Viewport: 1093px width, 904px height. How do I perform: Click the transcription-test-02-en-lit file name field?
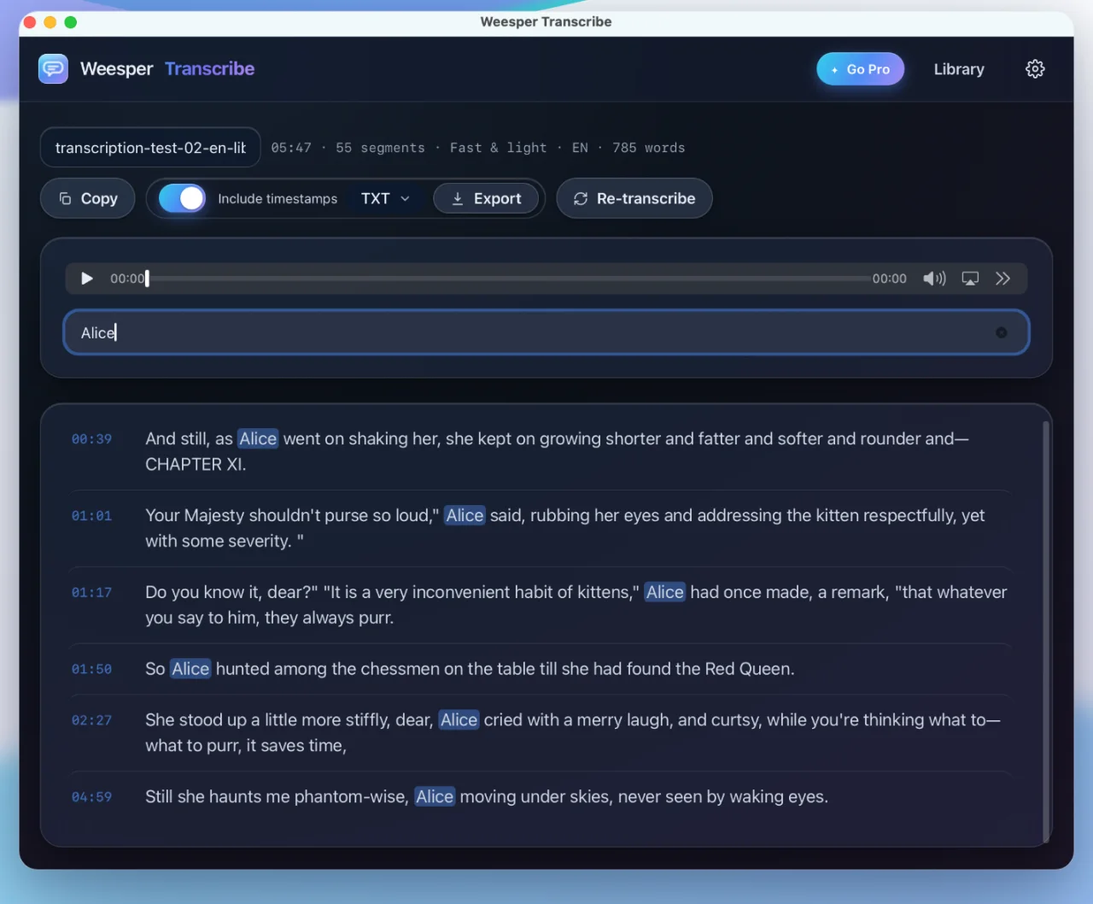click(150, 148)
